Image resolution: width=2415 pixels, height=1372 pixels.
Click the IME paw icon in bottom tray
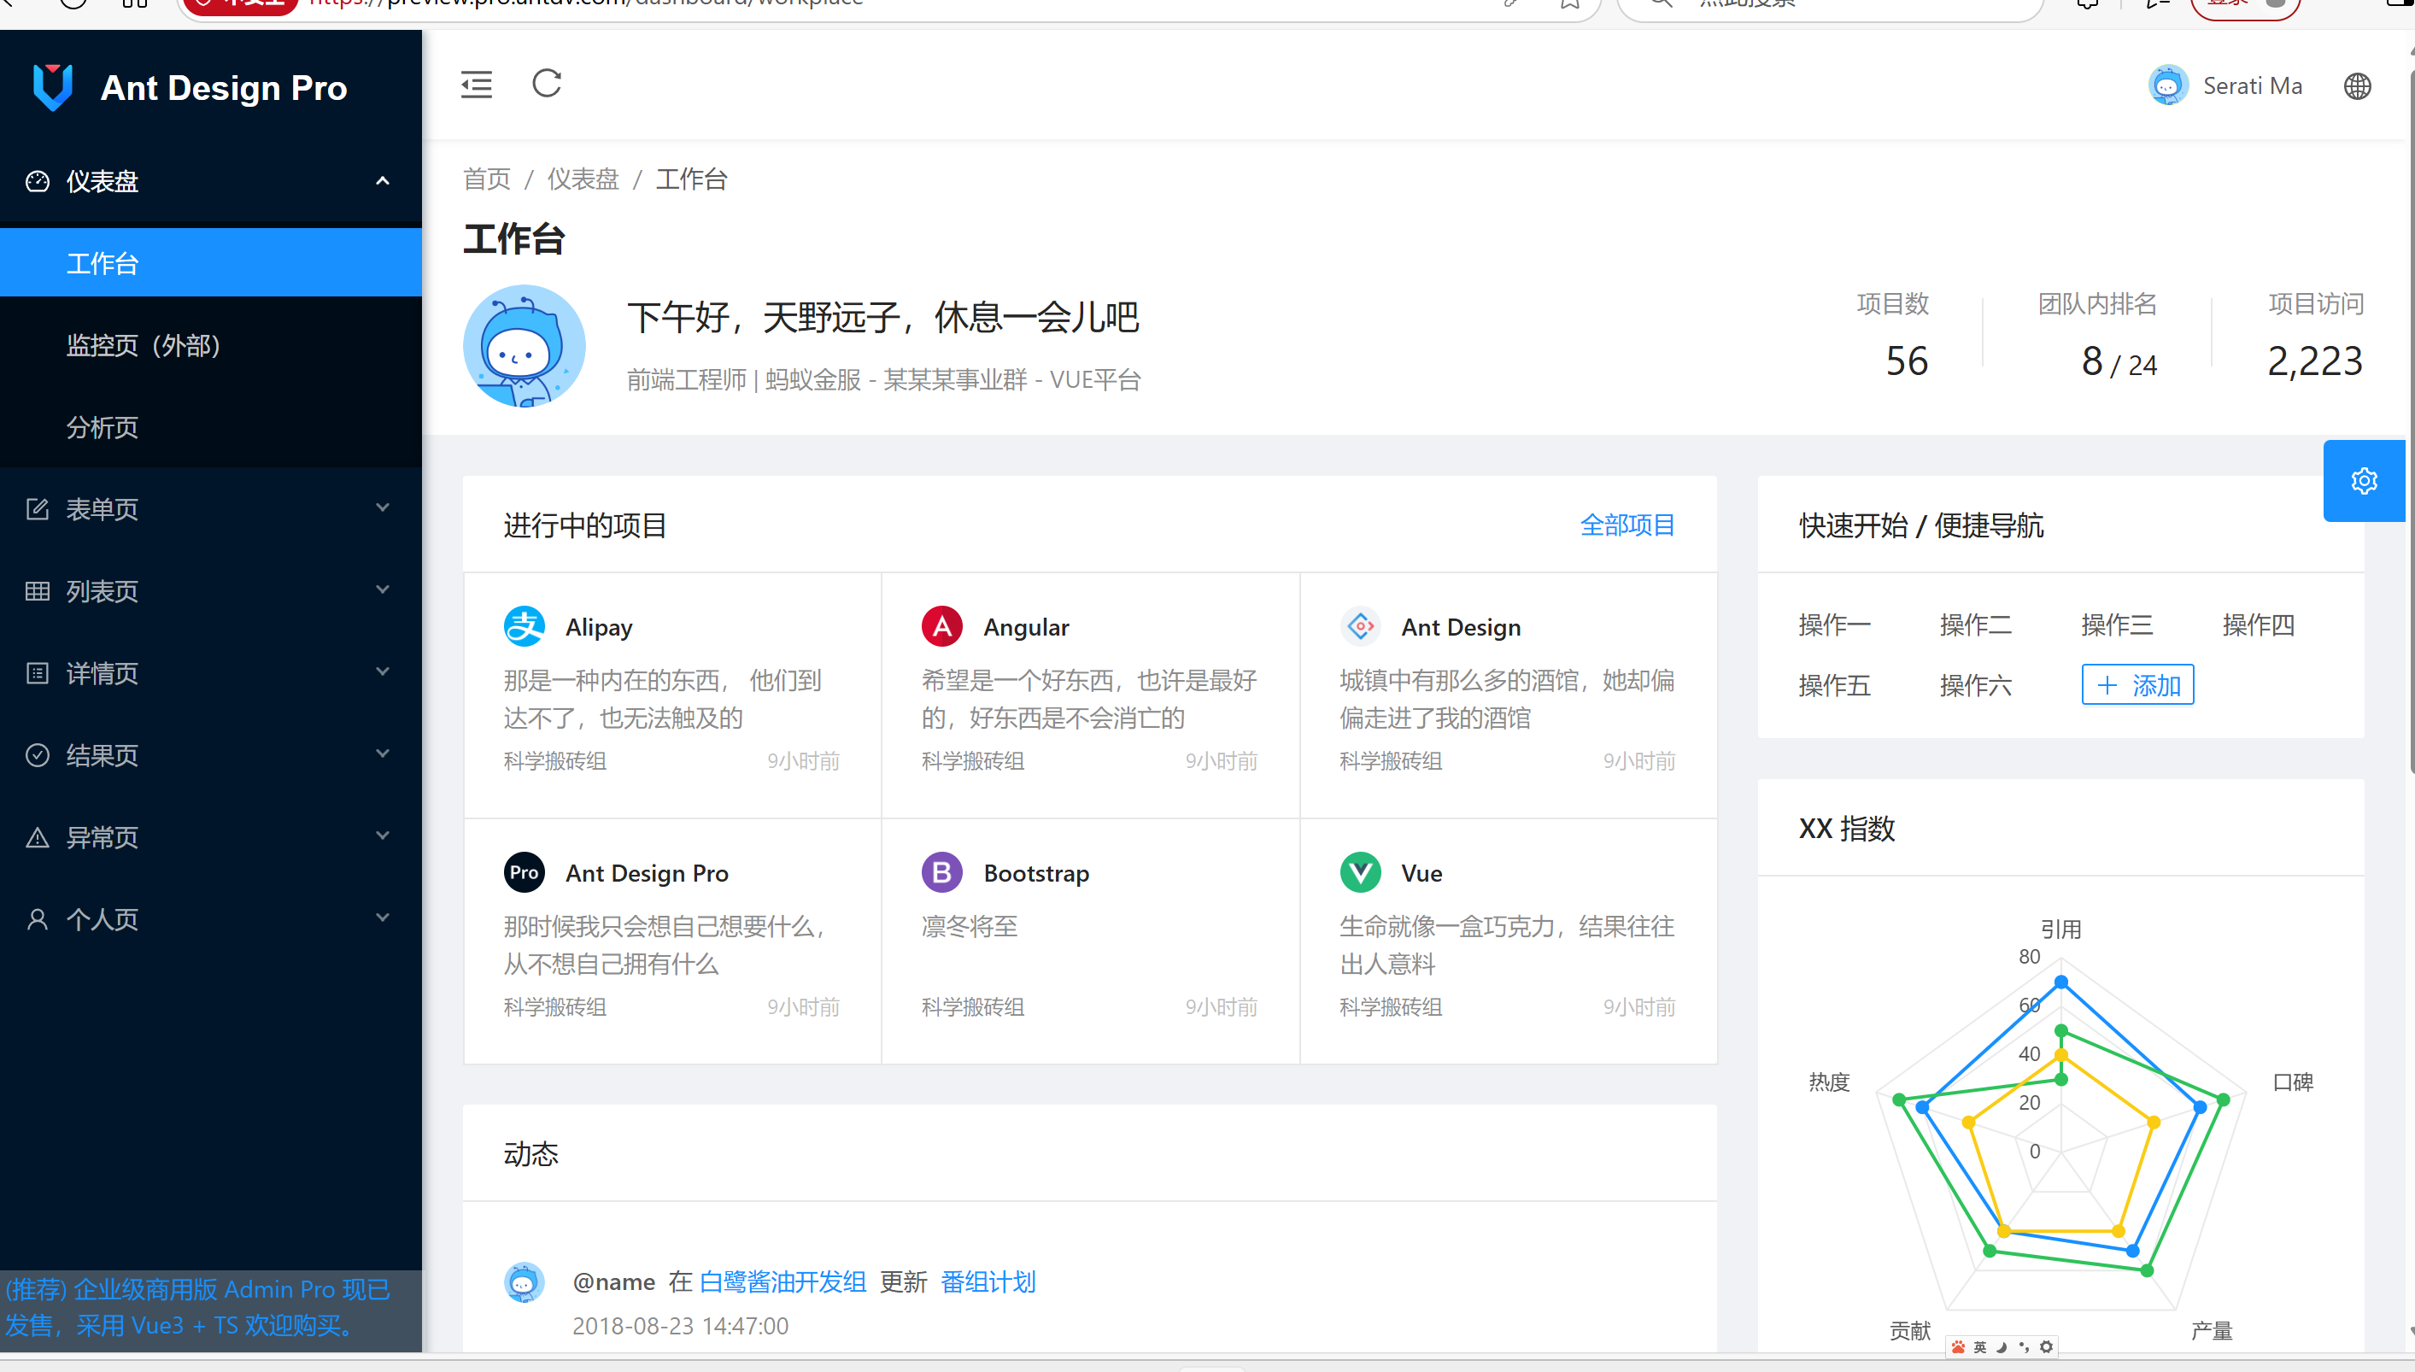[1958, 1346]
